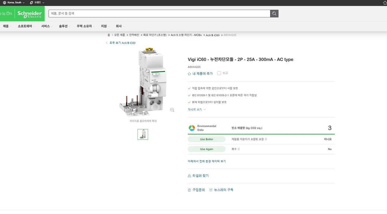Viewport: 387px width, 214px height.
Task: Select the product image thumbnail
Action: tap(143, 134)
